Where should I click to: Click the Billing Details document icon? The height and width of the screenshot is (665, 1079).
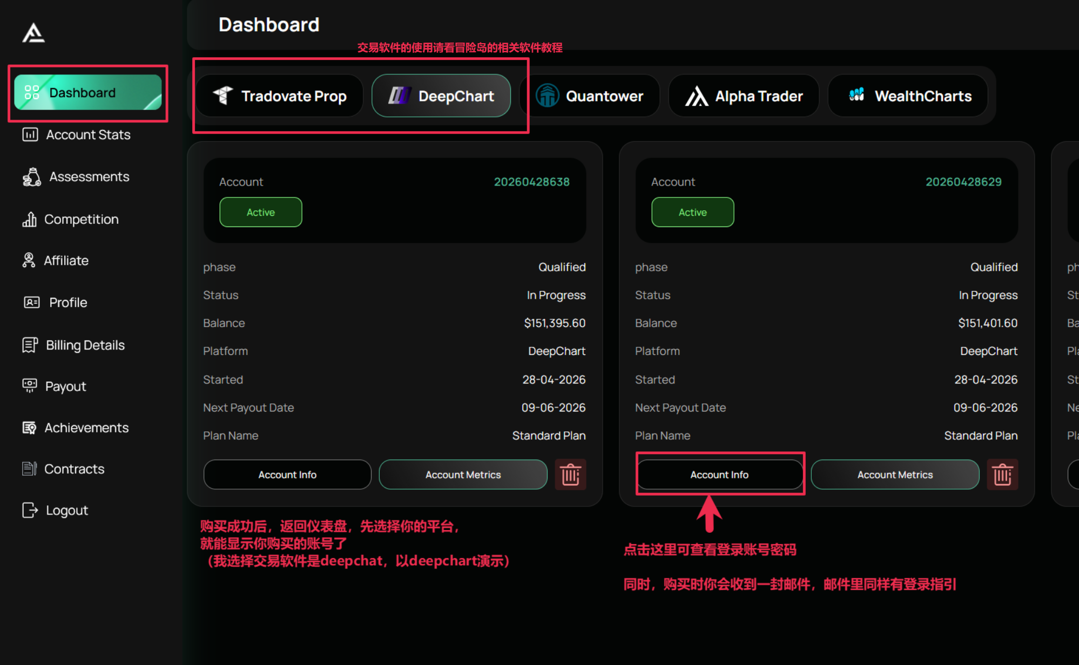(30, 345)
